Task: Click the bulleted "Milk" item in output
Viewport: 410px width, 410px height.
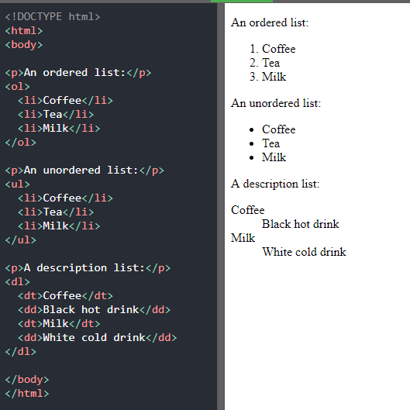Action: 267,157
